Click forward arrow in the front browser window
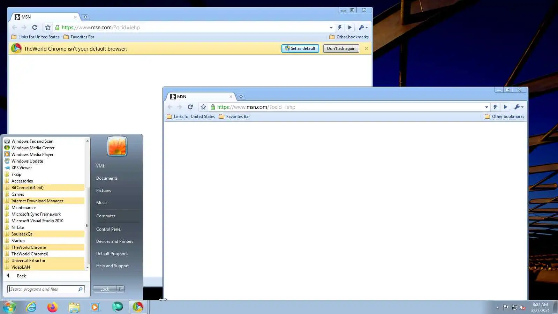The image size is (558, 314). click(179, 107)
